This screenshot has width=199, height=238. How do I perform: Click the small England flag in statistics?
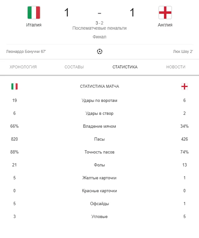coord(185,86)
